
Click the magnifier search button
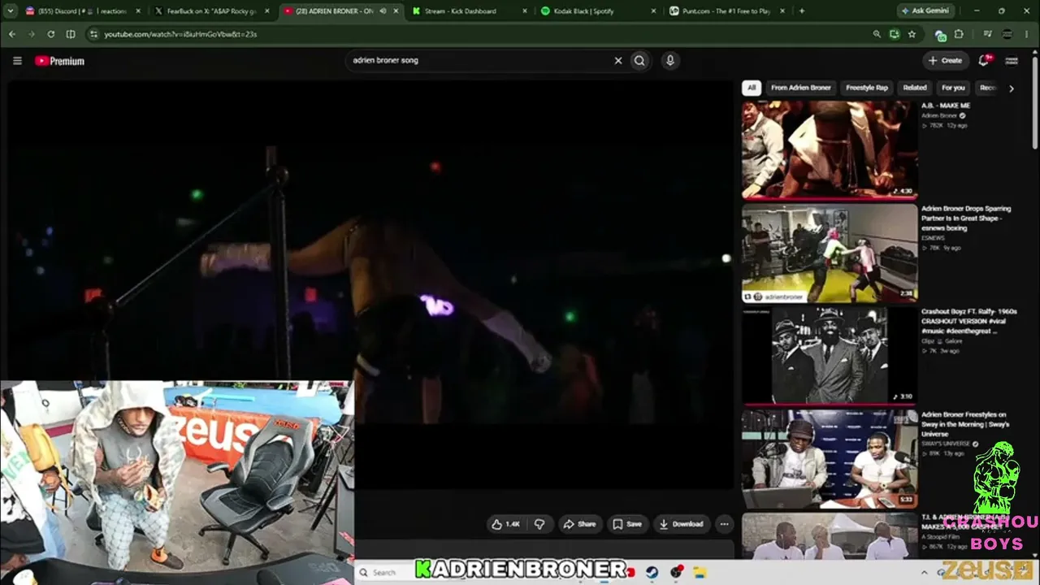639,61
